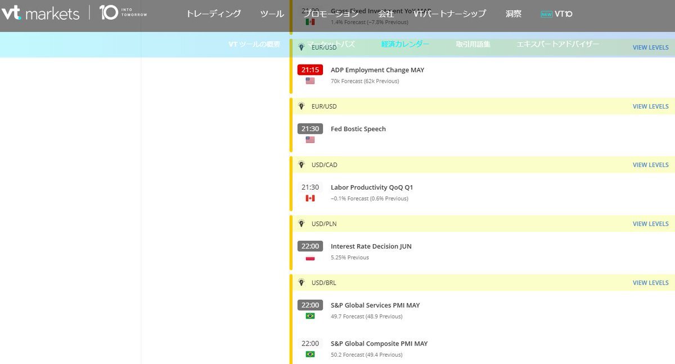Click the −0.1% Forecast (0.6% Previous) text
Screen dimensions: 675x364
pos(370,199)
